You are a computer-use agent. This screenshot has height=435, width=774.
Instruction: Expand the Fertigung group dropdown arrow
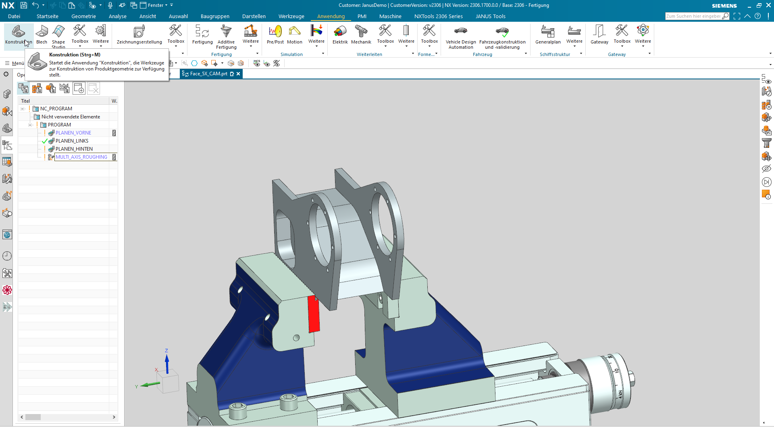257,54
